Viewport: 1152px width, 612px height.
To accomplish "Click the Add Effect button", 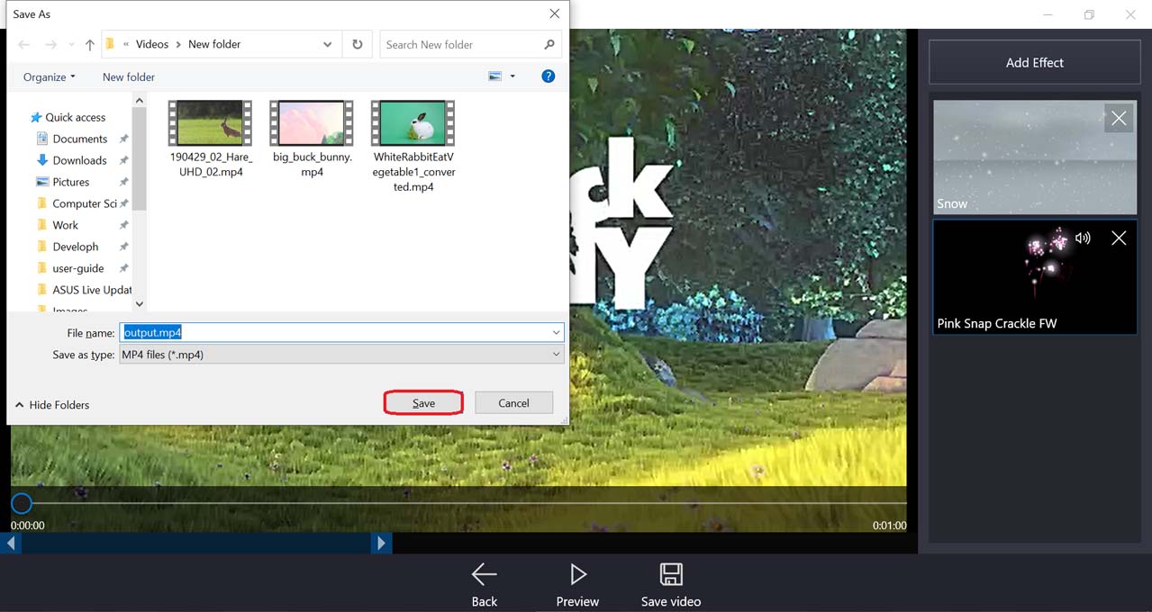I will [x=1034, y=63].
